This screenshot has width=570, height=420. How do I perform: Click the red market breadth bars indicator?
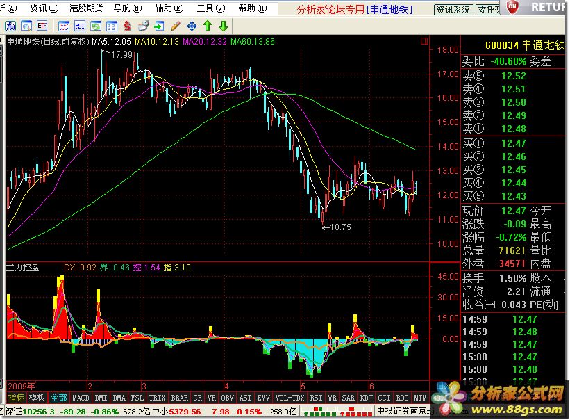click(355, 412)
